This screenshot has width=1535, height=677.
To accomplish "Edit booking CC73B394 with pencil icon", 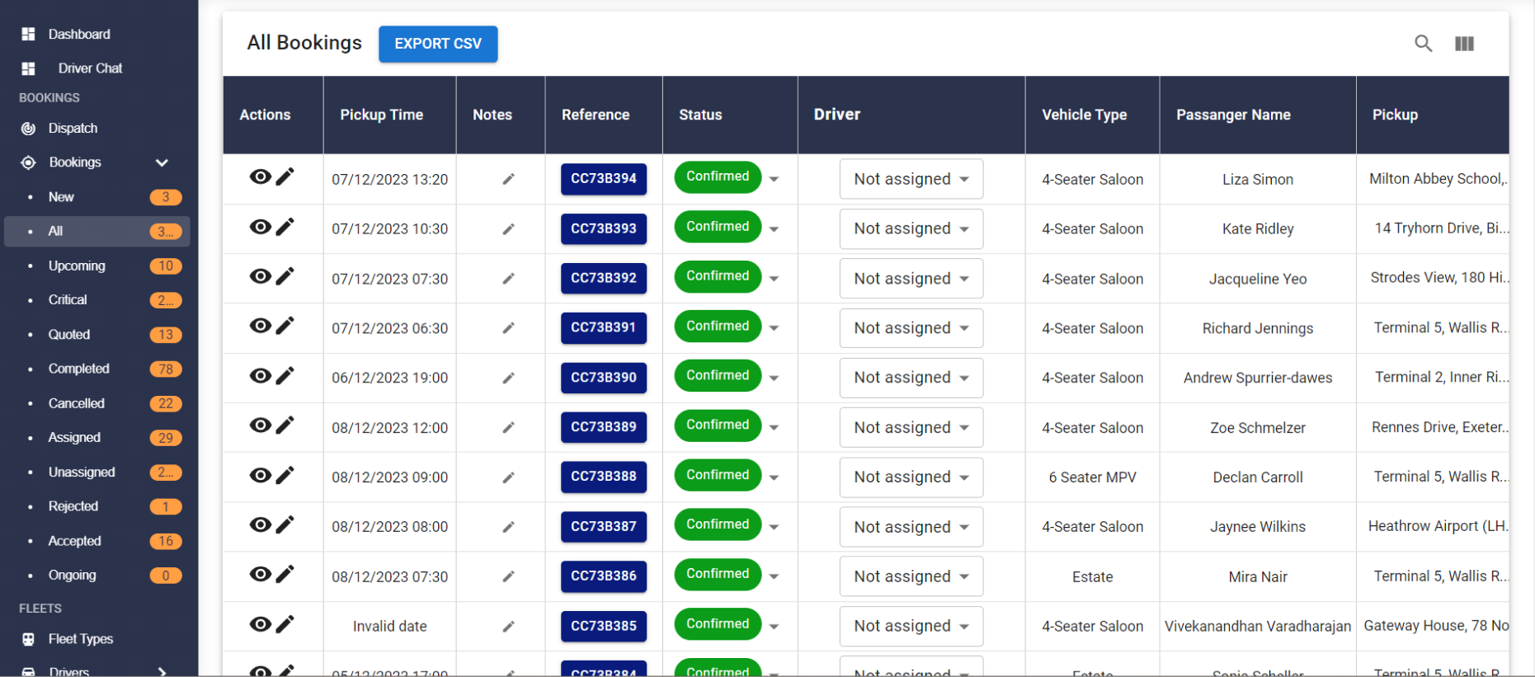I will 285,176.
